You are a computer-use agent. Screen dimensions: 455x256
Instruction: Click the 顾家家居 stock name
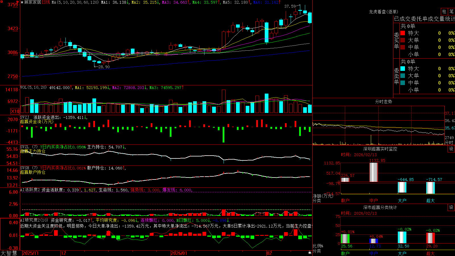coord(33,2)
